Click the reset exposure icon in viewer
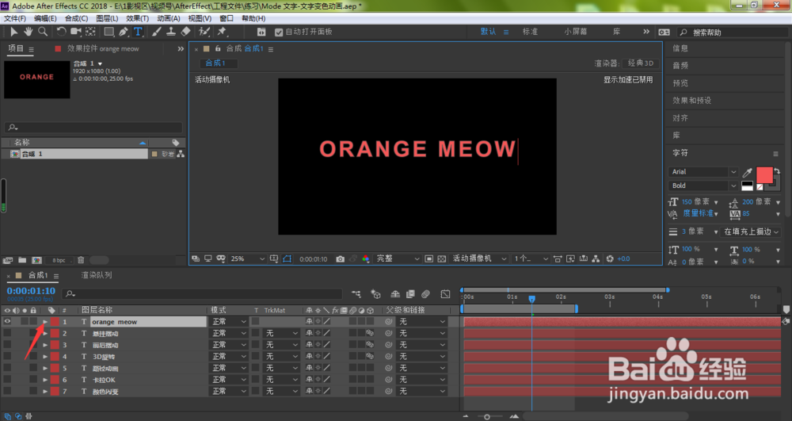 coord(610,258)
